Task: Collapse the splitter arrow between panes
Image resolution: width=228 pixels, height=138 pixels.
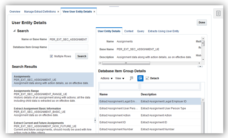Action: (x=95, y=120)
